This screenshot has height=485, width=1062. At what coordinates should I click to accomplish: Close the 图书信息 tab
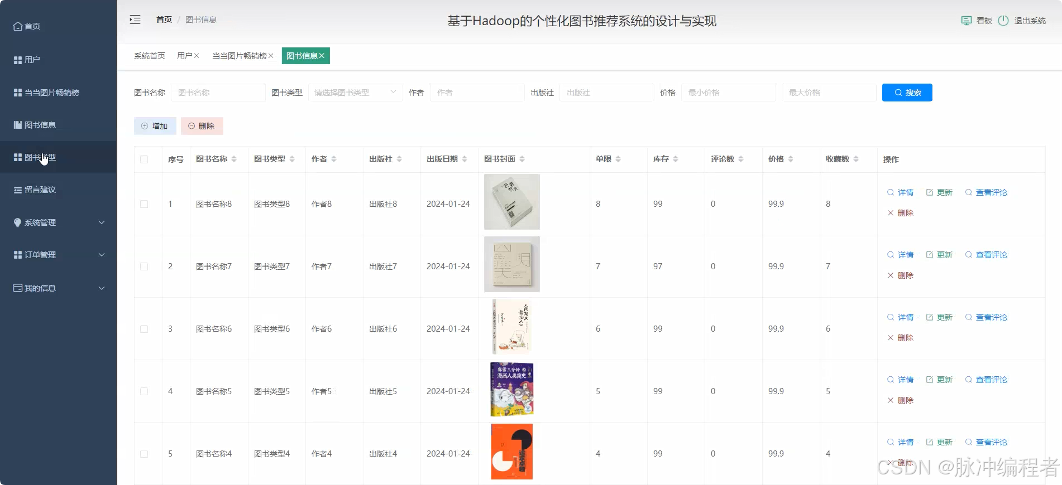(322, 56)
